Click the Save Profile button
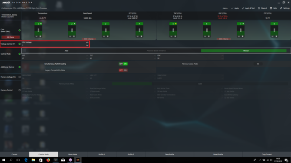The height and width of the screenshot is (163, 291). point(170,154)
